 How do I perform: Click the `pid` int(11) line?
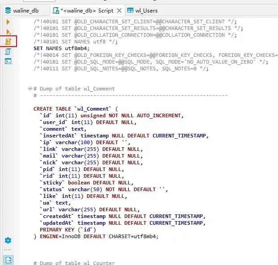(x=82, y=169)
